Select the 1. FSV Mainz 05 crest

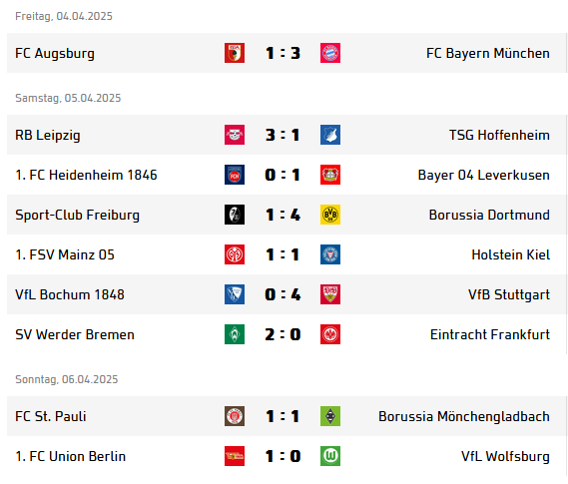click(x=235, y=254)
